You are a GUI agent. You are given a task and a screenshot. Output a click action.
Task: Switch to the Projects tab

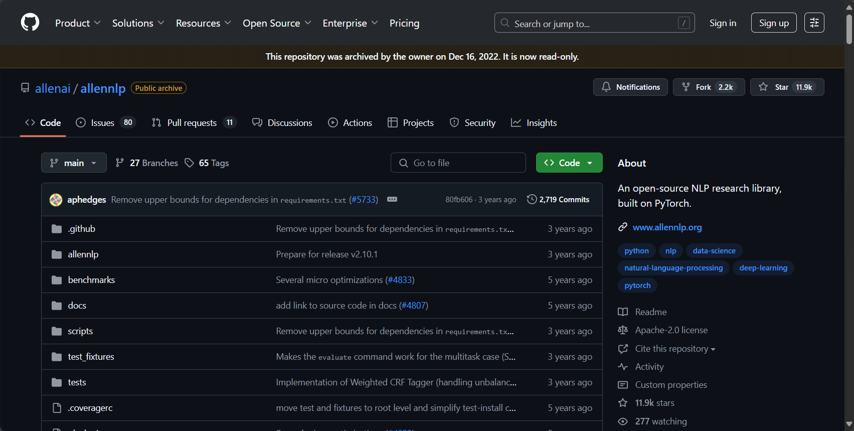tap(411, 123)
